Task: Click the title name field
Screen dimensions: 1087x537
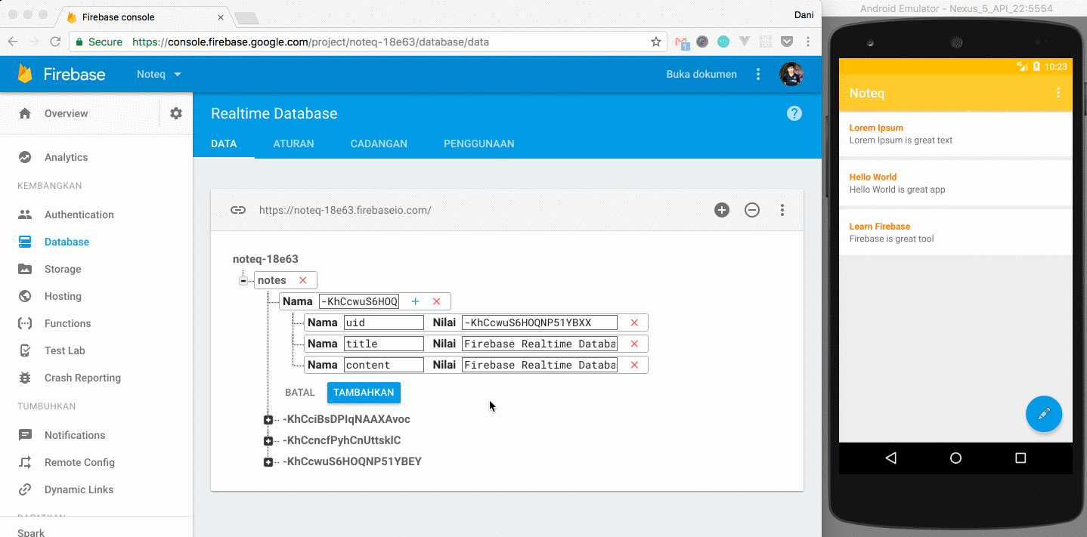Action: [x=384, y=344]
